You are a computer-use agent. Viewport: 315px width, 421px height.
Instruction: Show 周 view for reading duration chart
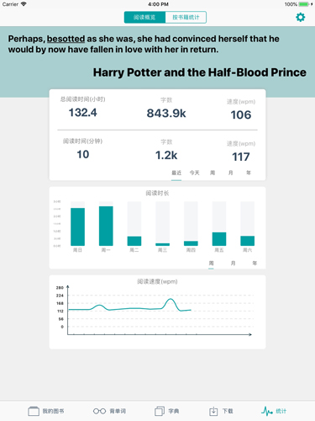coord(211,264)
